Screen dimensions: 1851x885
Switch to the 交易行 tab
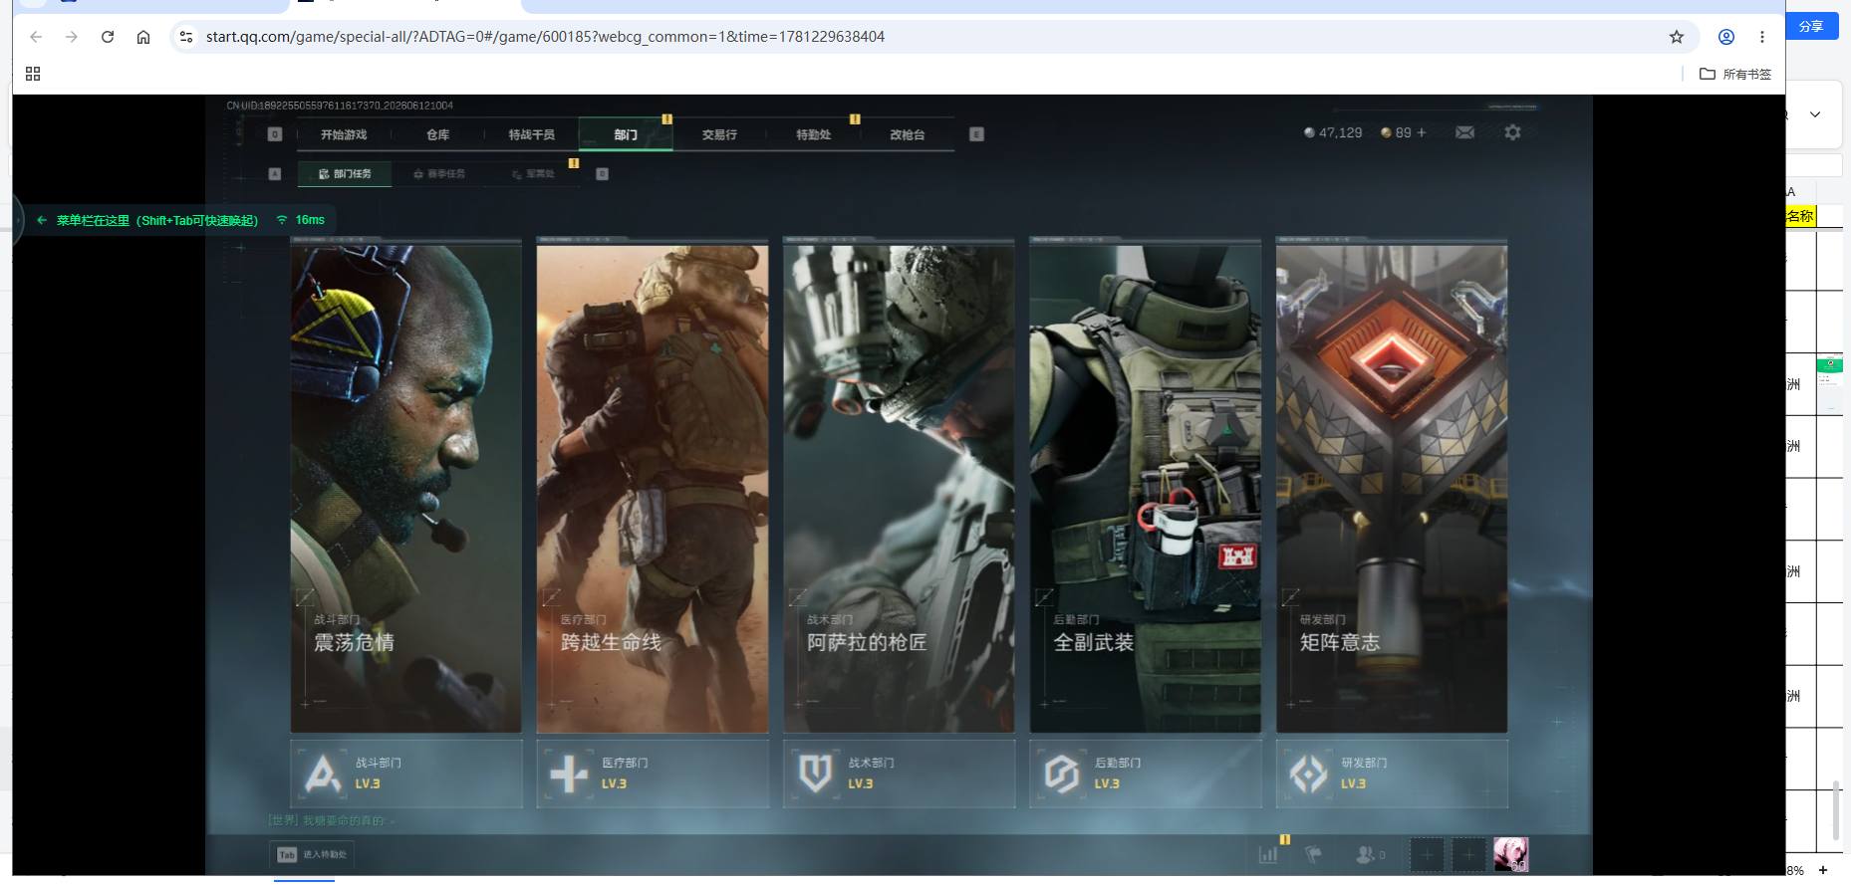point(719,134)
